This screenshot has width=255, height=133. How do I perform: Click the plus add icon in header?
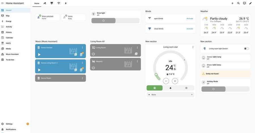pyautogui.click(x=232, y=3)
